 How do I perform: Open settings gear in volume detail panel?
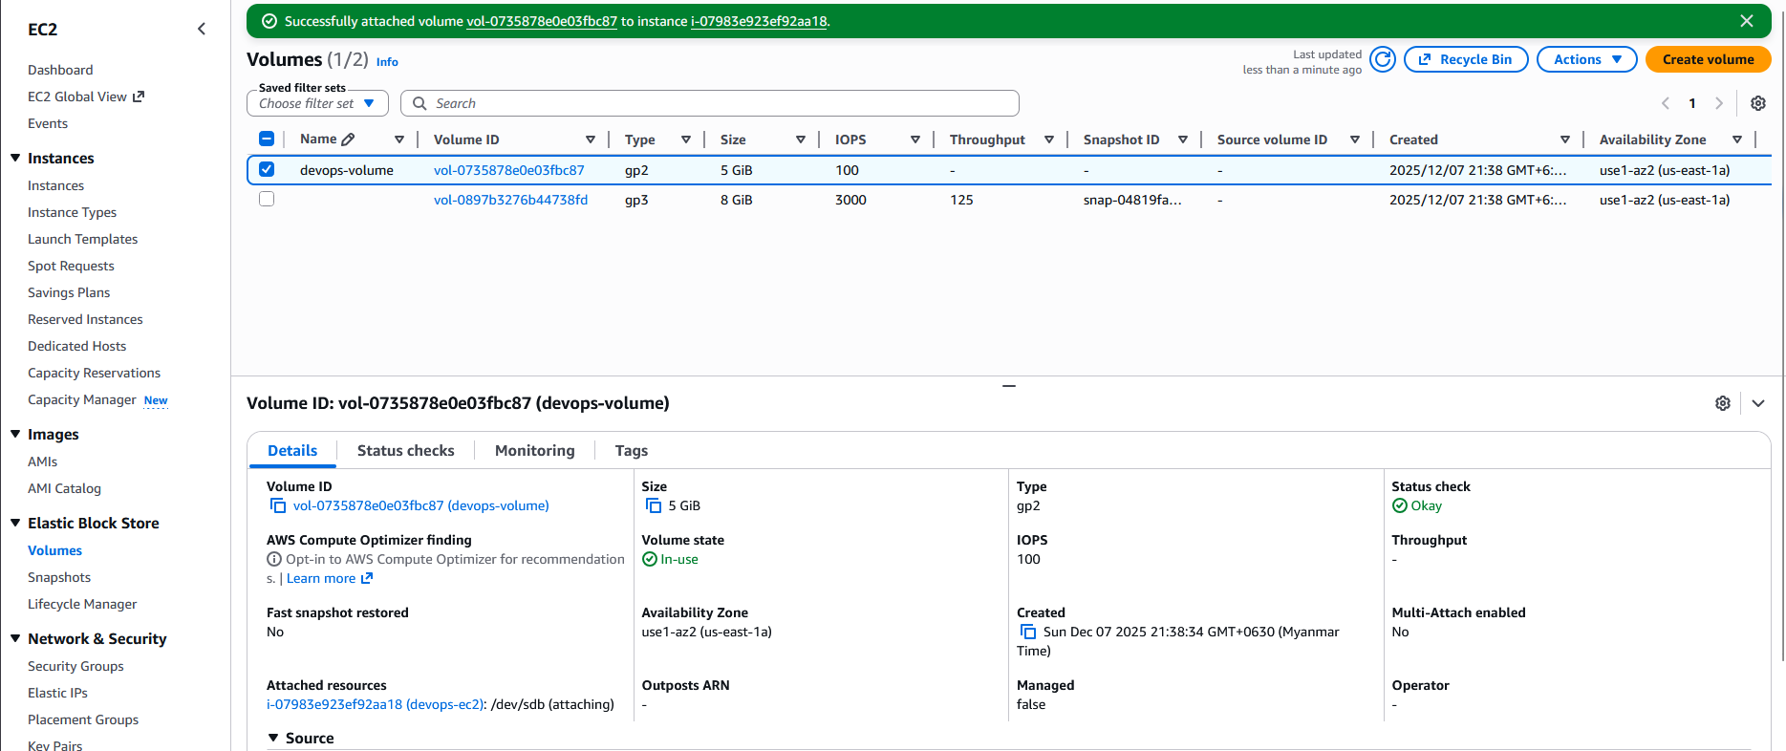1723,403
